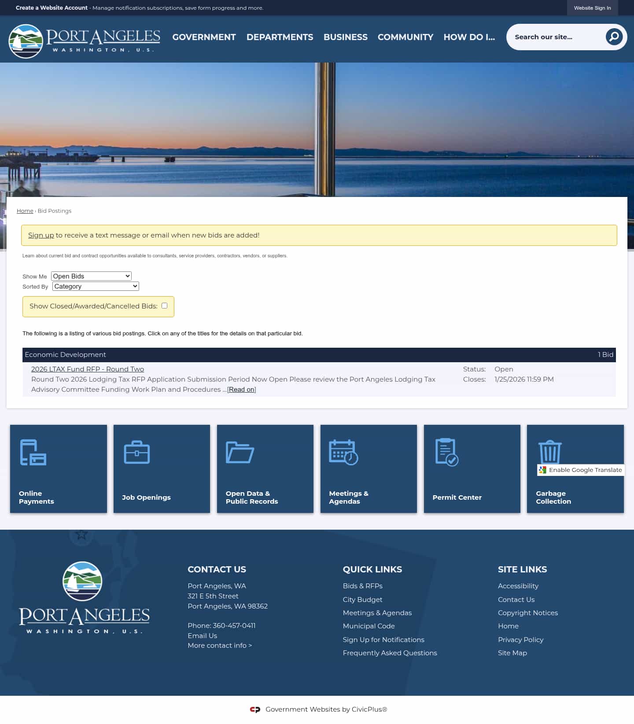
Task: Open the Departments menu
Action: click(280, 37)
